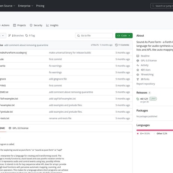This screenshot has height=173, width=173.
Task: Expand the Enterprise menu
Action: click(26, 6)
